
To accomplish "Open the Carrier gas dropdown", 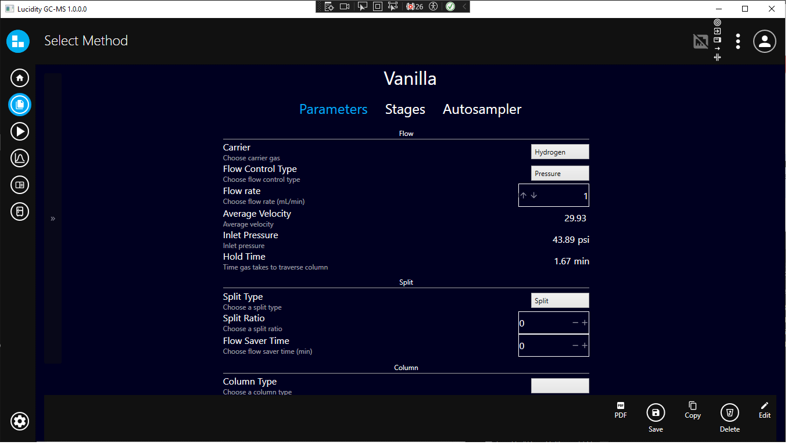I will (x=560, y=152).
